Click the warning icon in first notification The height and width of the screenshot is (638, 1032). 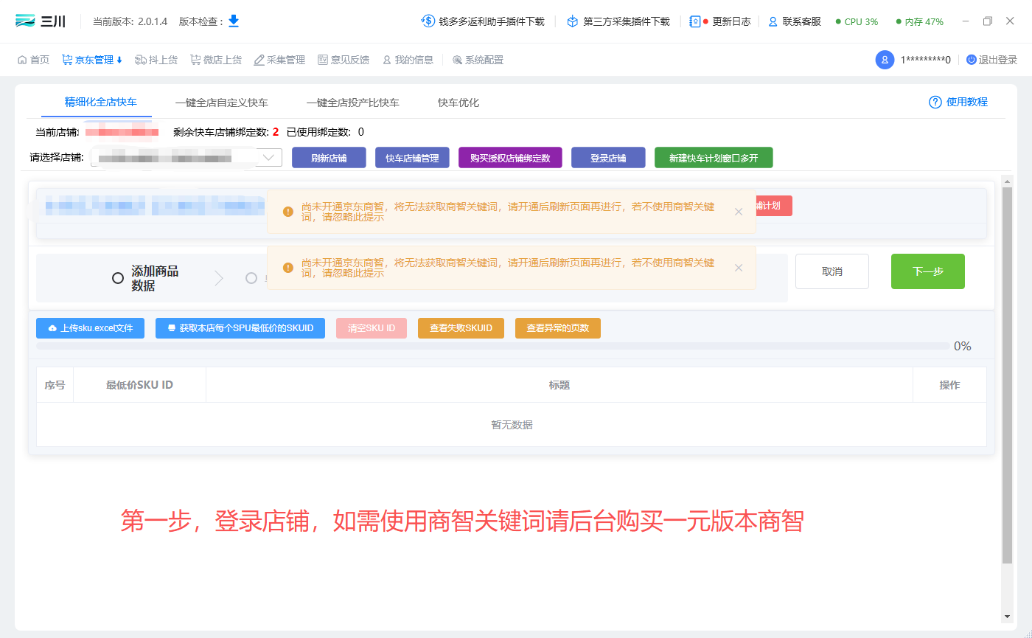288,211
